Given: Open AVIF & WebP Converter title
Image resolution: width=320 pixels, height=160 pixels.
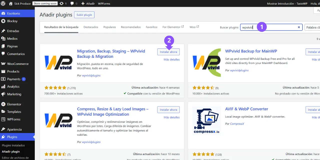Looking at the screenshot, I should point(246,109).
